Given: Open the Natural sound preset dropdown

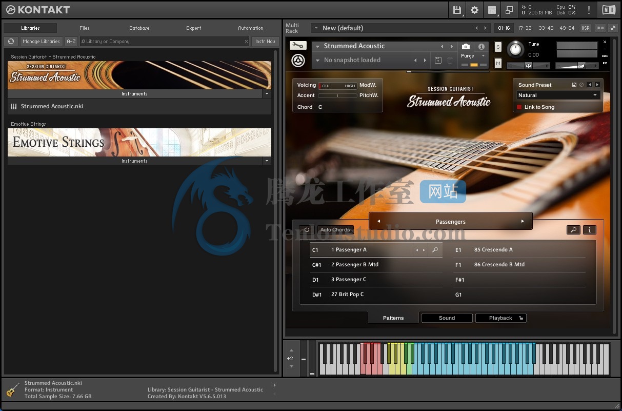Looking at the screenshot, I should point(558,95).
